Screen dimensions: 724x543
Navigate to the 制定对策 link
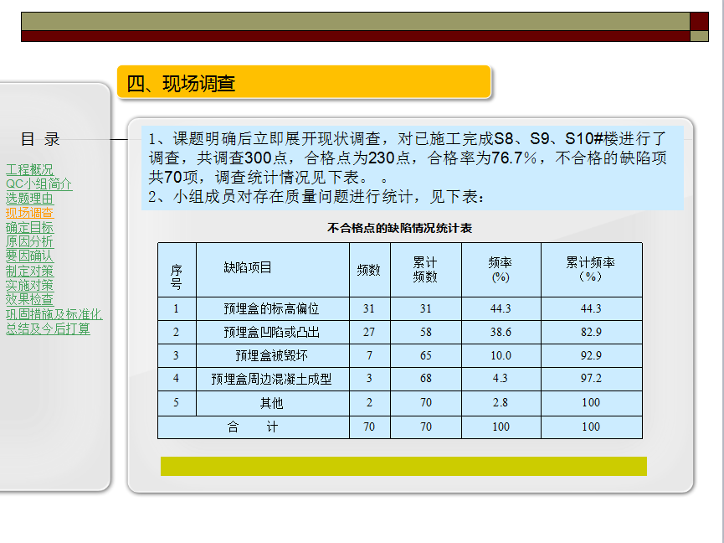click(x=29, y=271)
